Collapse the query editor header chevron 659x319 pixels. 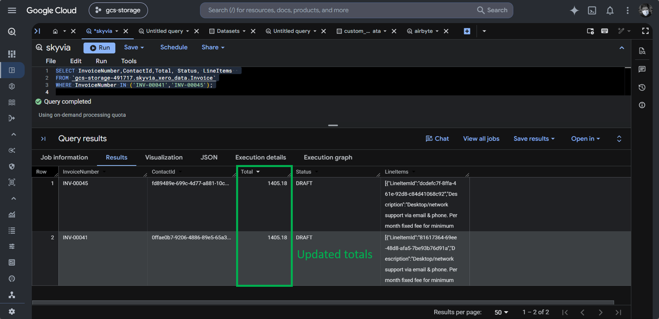(622, 48)
